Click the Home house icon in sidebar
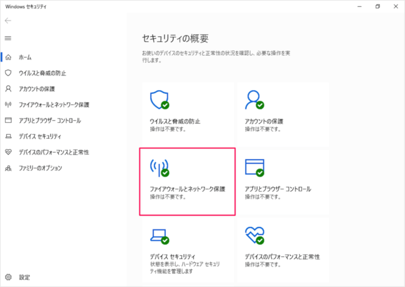 point(8,57)
